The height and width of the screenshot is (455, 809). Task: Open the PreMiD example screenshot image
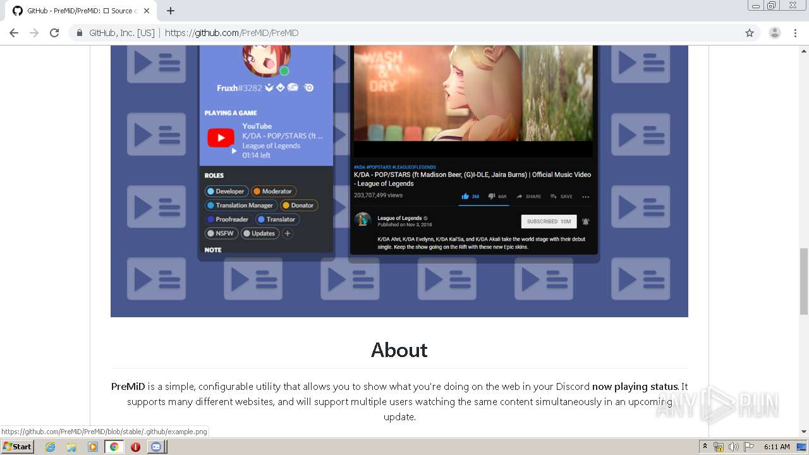pyautogui.click(x=399, y=181)
